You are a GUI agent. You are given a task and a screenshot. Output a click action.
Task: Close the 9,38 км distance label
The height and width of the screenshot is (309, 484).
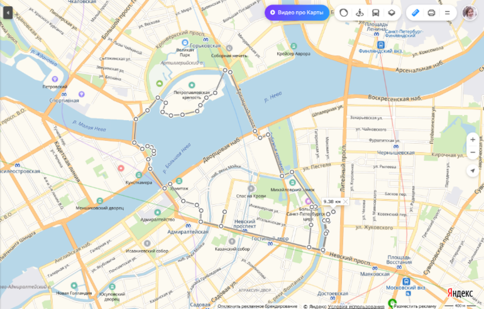pos(346,202)
